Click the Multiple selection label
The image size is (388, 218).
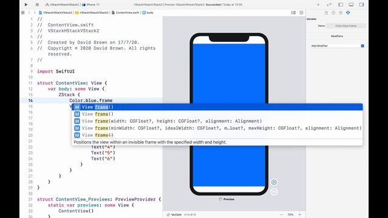point(176,214)
